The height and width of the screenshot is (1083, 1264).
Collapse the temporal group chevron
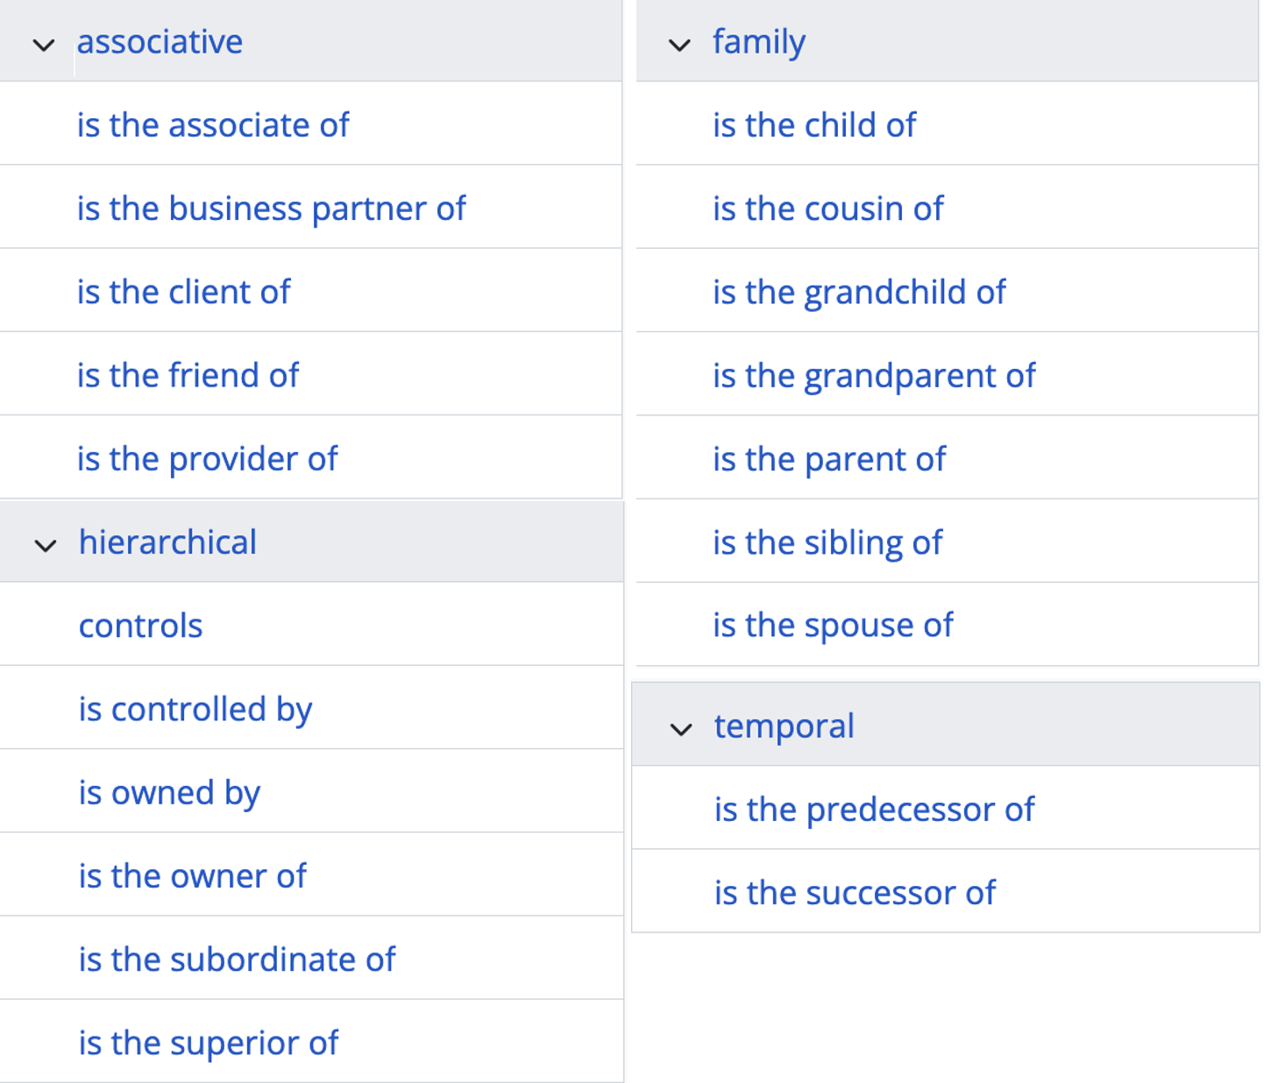[681, 729]
